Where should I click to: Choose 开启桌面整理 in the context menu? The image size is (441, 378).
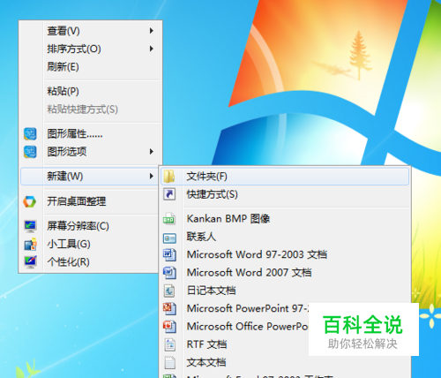tap(90, 201)
